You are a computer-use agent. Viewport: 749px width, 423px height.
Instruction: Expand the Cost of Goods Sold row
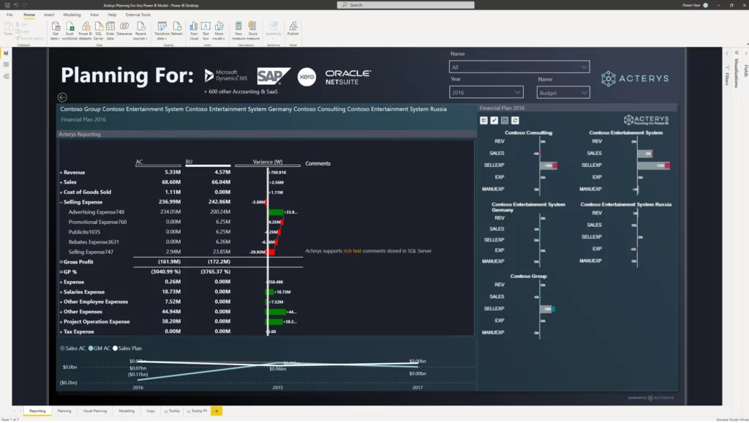coord(61,192)
